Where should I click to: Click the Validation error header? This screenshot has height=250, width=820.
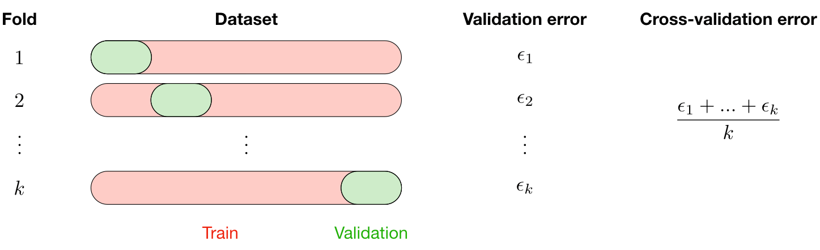[x=524, y=20]
